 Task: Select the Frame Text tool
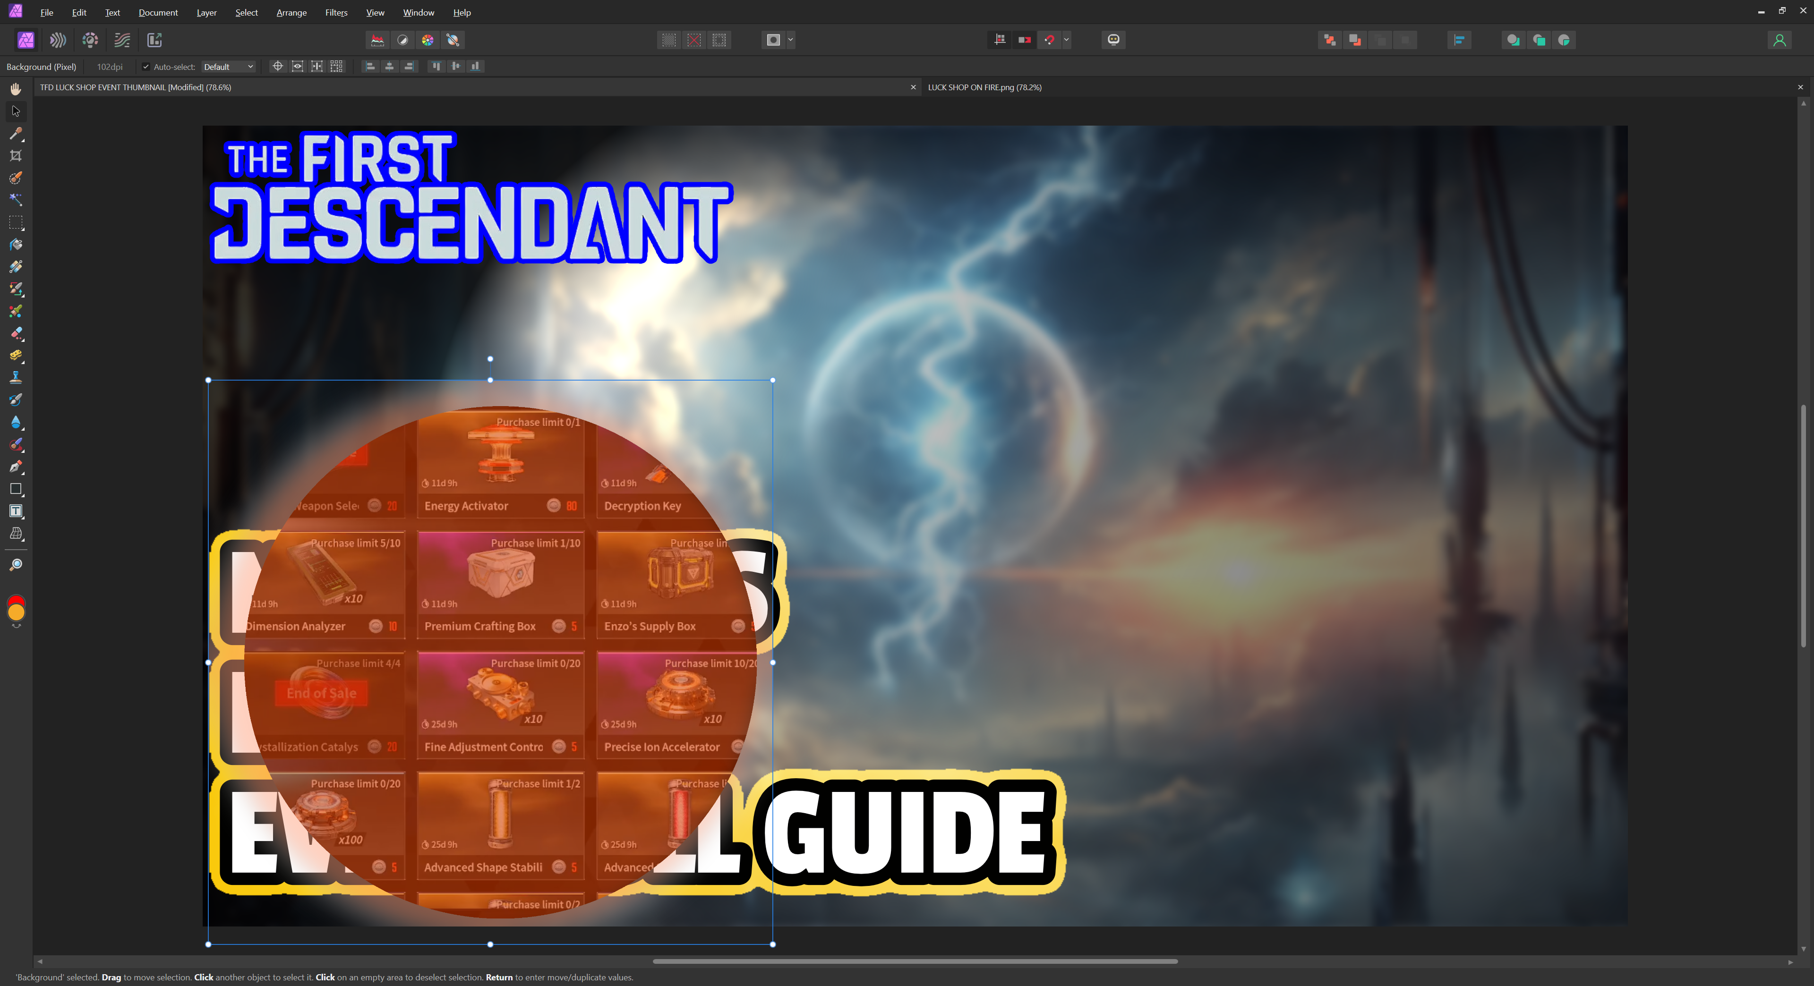(16, 511)
